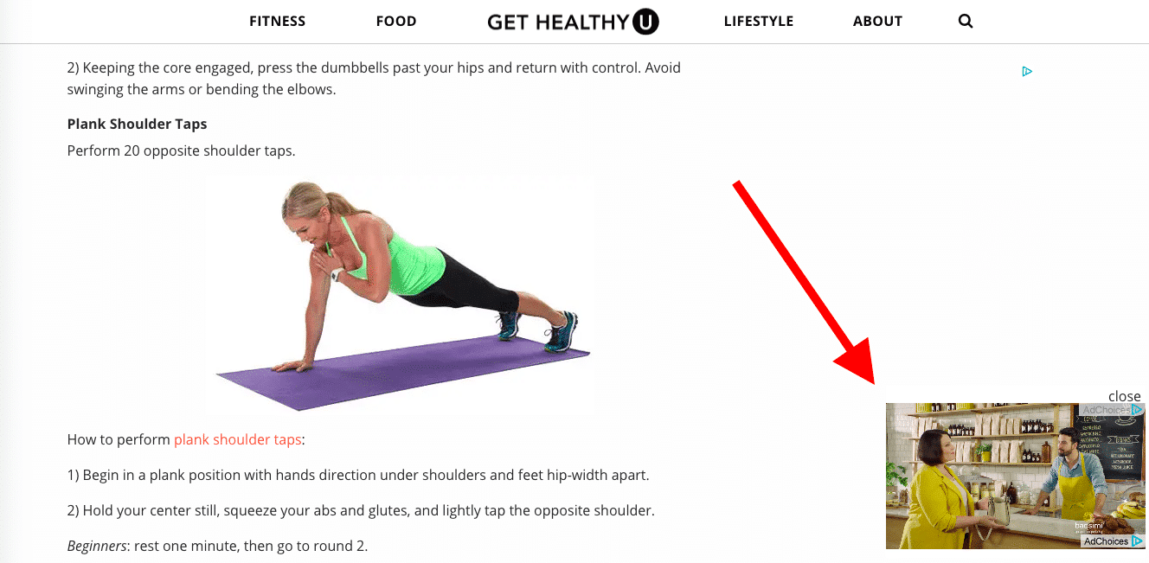The image size is (1149, 563).
Task: Click the circled U icon in logo
Action: pyautogui.click(x=645, y=21)
